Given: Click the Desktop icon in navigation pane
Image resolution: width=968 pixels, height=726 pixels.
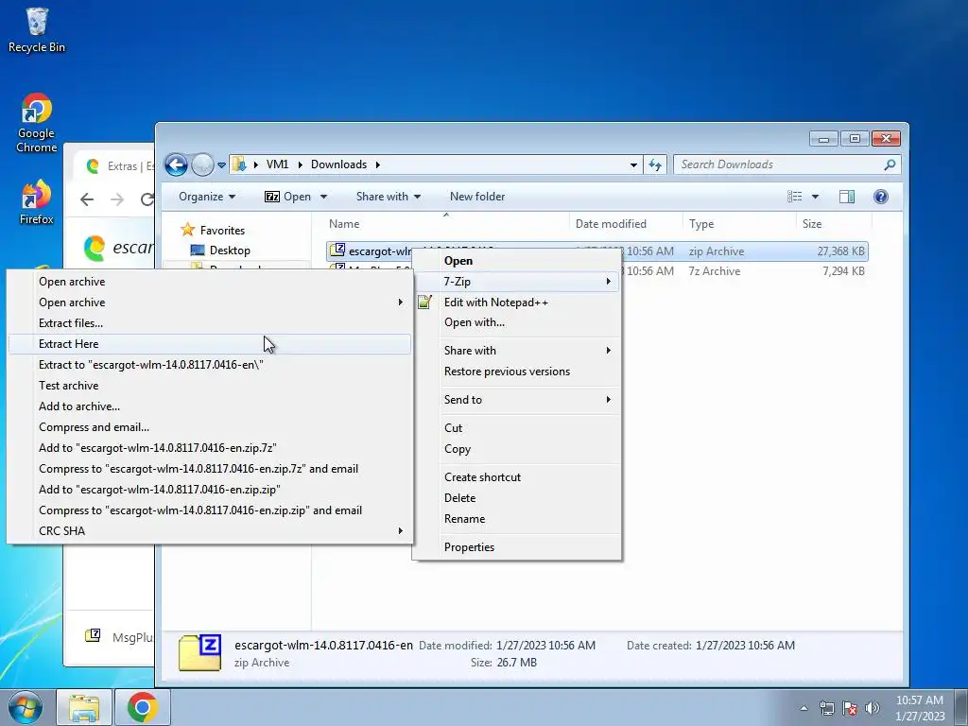Looking at the screenshot, I should click(198, 250).
